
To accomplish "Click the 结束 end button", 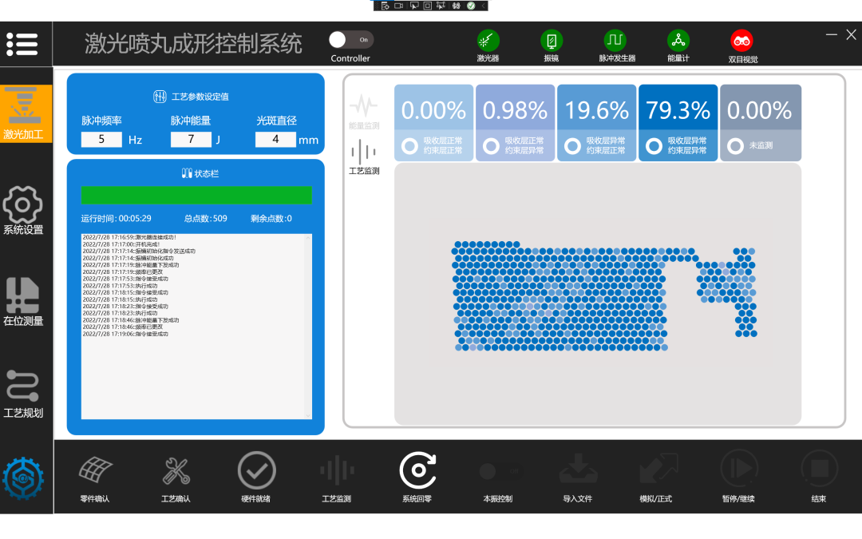I will 819,472.
